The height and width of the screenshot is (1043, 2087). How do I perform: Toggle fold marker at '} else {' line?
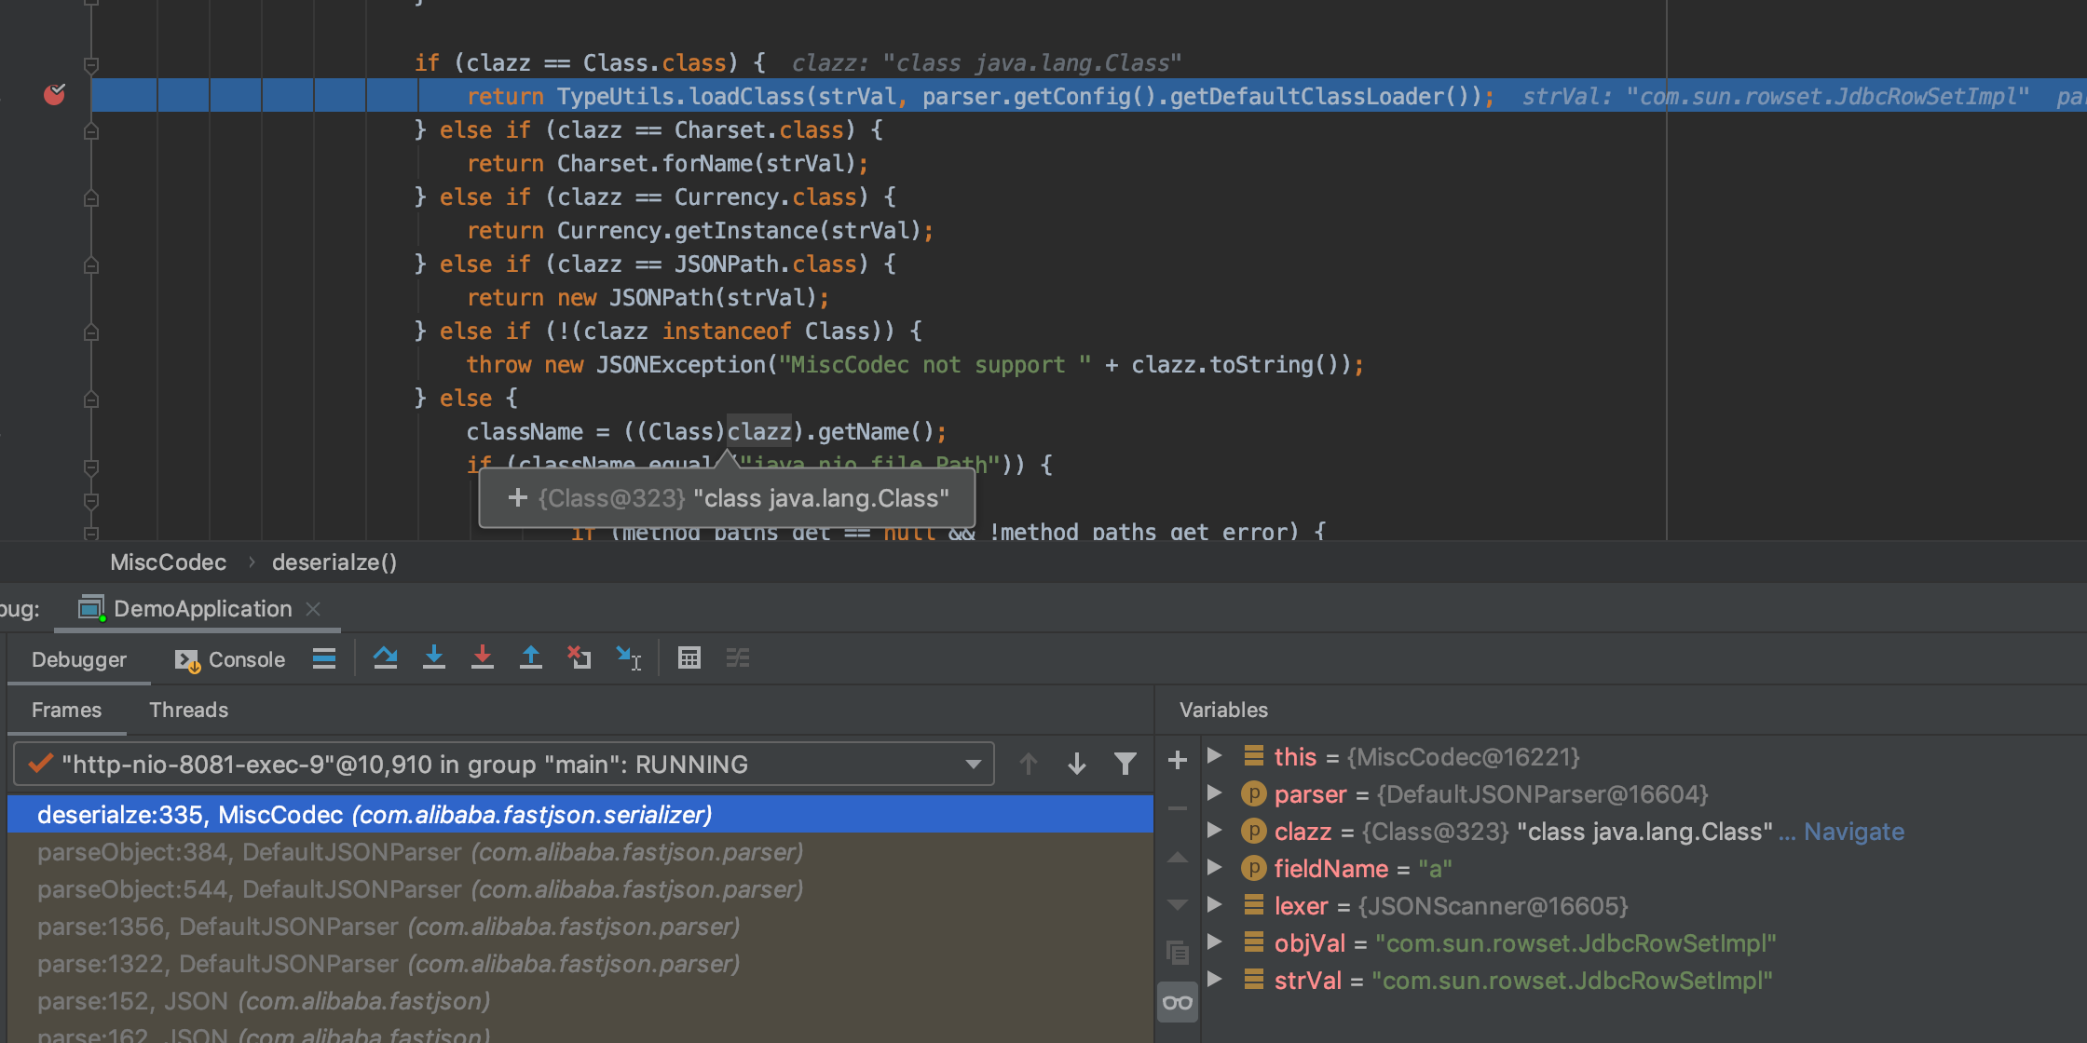tap(91, 400)
